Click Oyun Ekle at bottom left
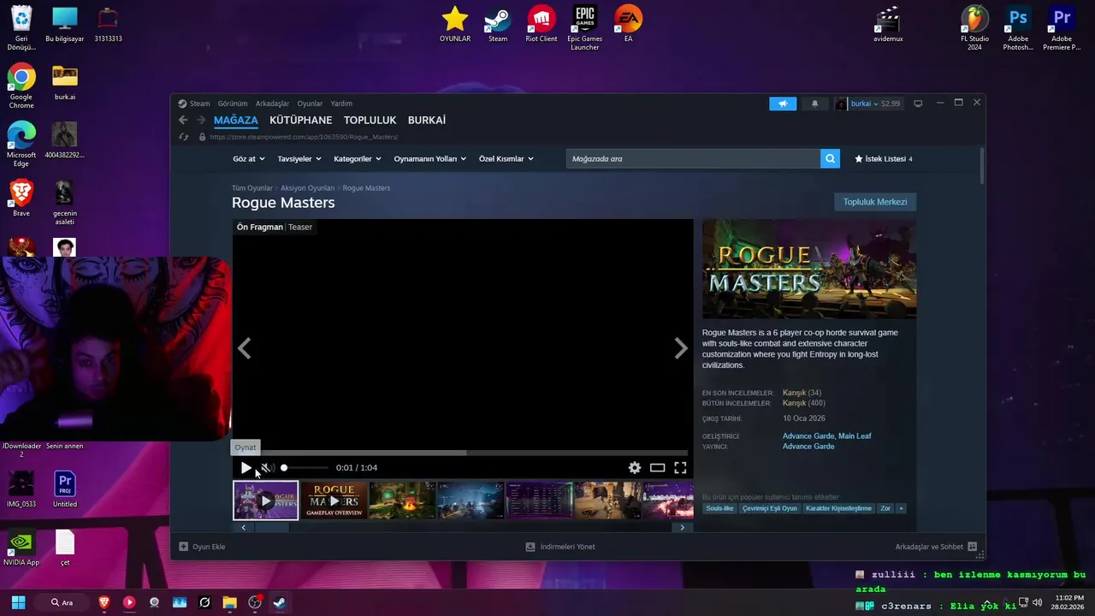Image resolution: width=1095 pixels, height=616 pixels. (202, 547)
